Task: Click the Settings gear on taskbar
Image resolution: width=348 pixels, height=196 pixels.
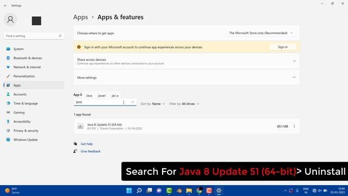Action: point(219,191)
